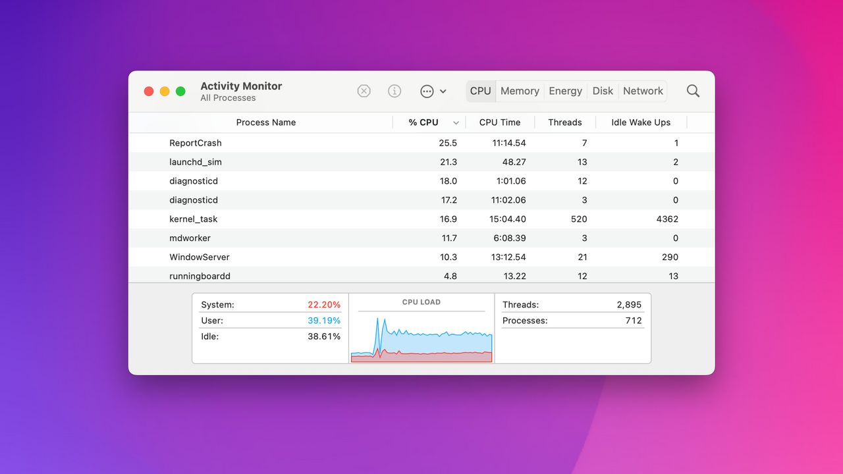This screenshot has width=843, height=474.
Task: Click the All Processes subtitle
Action: click(x=228, y=98)
